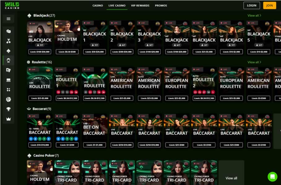Click the Baccarat (9) section heading
This screenshot has width=281, height=185.
(x=39, y=109)
